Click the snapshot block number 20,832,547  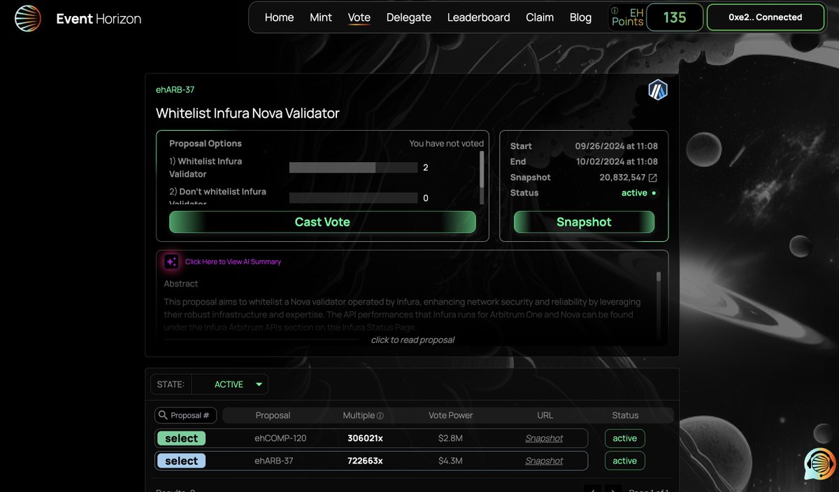click(x=622, y=178)
